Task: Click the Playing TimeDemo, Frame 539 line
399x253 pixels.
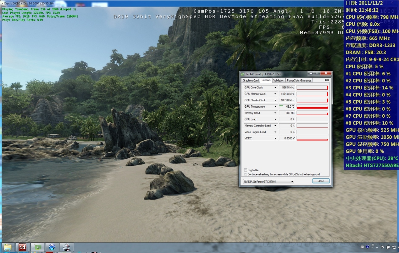Action: pos(39,9)
